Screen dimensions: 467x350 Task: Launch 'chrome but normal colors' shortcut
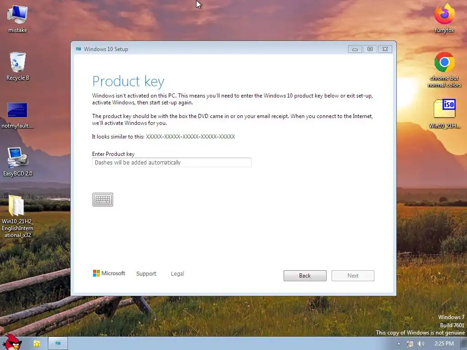point(444,69)
